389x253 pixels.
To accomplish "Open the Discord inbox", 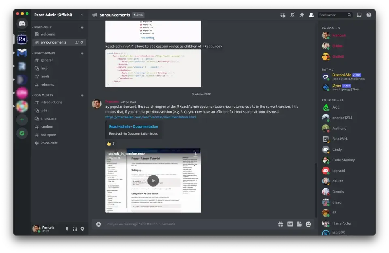I will (359, 15).
